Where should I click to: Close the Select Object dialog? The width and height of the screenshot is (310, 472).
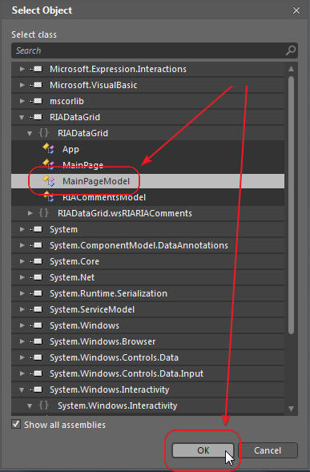pos(296,11)
